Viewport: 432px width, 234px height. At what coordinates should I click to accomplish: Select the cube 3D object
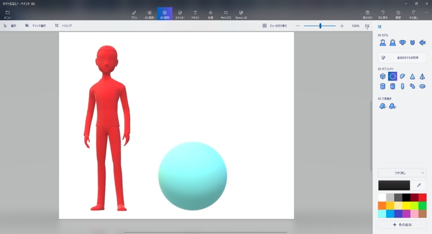click(x=383, y=76)
